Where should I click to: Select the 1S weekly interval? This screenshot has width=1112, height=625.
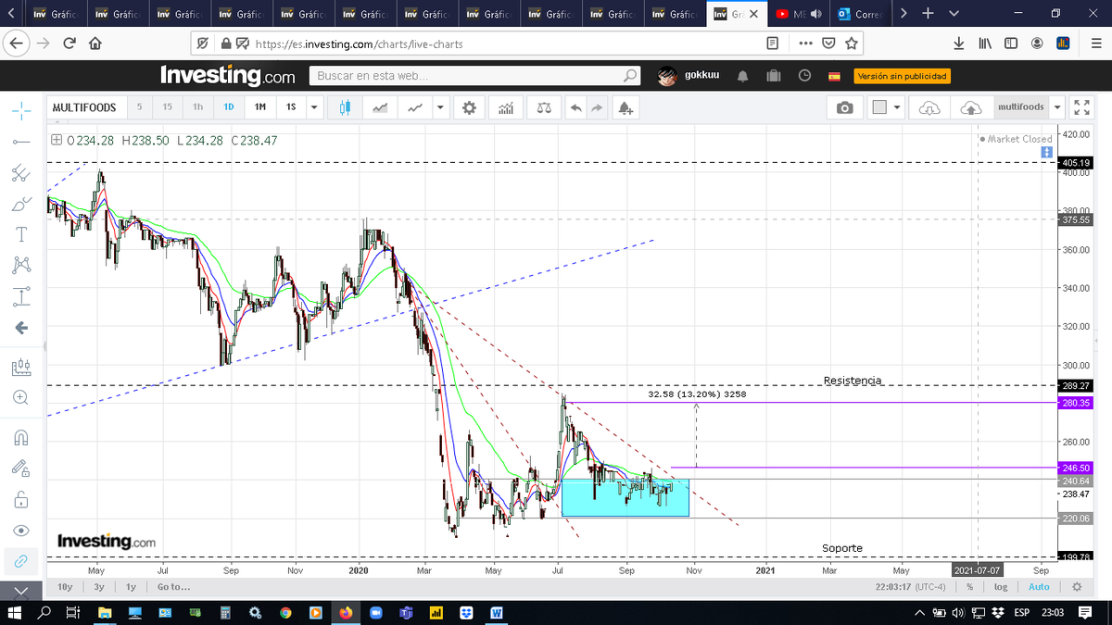click(x=291, y=107)
